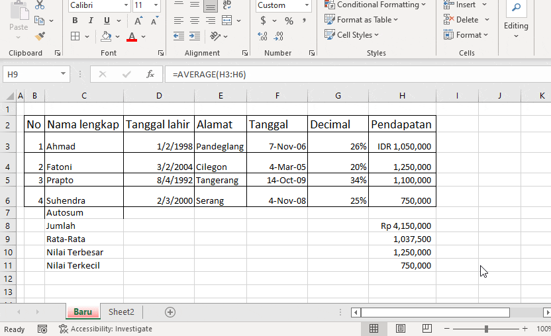
Task: Open Number format dialog launcher
Action: point(312,53)
